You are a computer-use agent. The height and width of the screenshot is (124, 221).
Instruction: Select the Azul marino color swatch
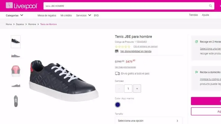click(118, 105)
